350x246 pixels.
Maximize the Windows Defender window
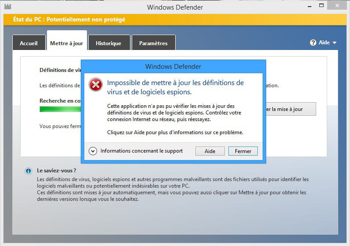point(321,6)
